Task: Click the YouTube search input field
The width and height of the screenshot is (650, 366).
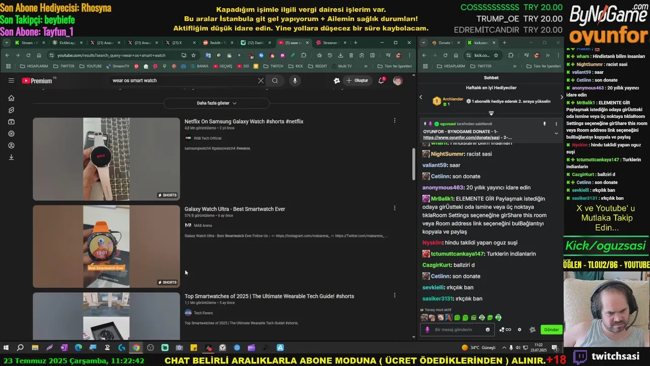Action: [183, 80]
